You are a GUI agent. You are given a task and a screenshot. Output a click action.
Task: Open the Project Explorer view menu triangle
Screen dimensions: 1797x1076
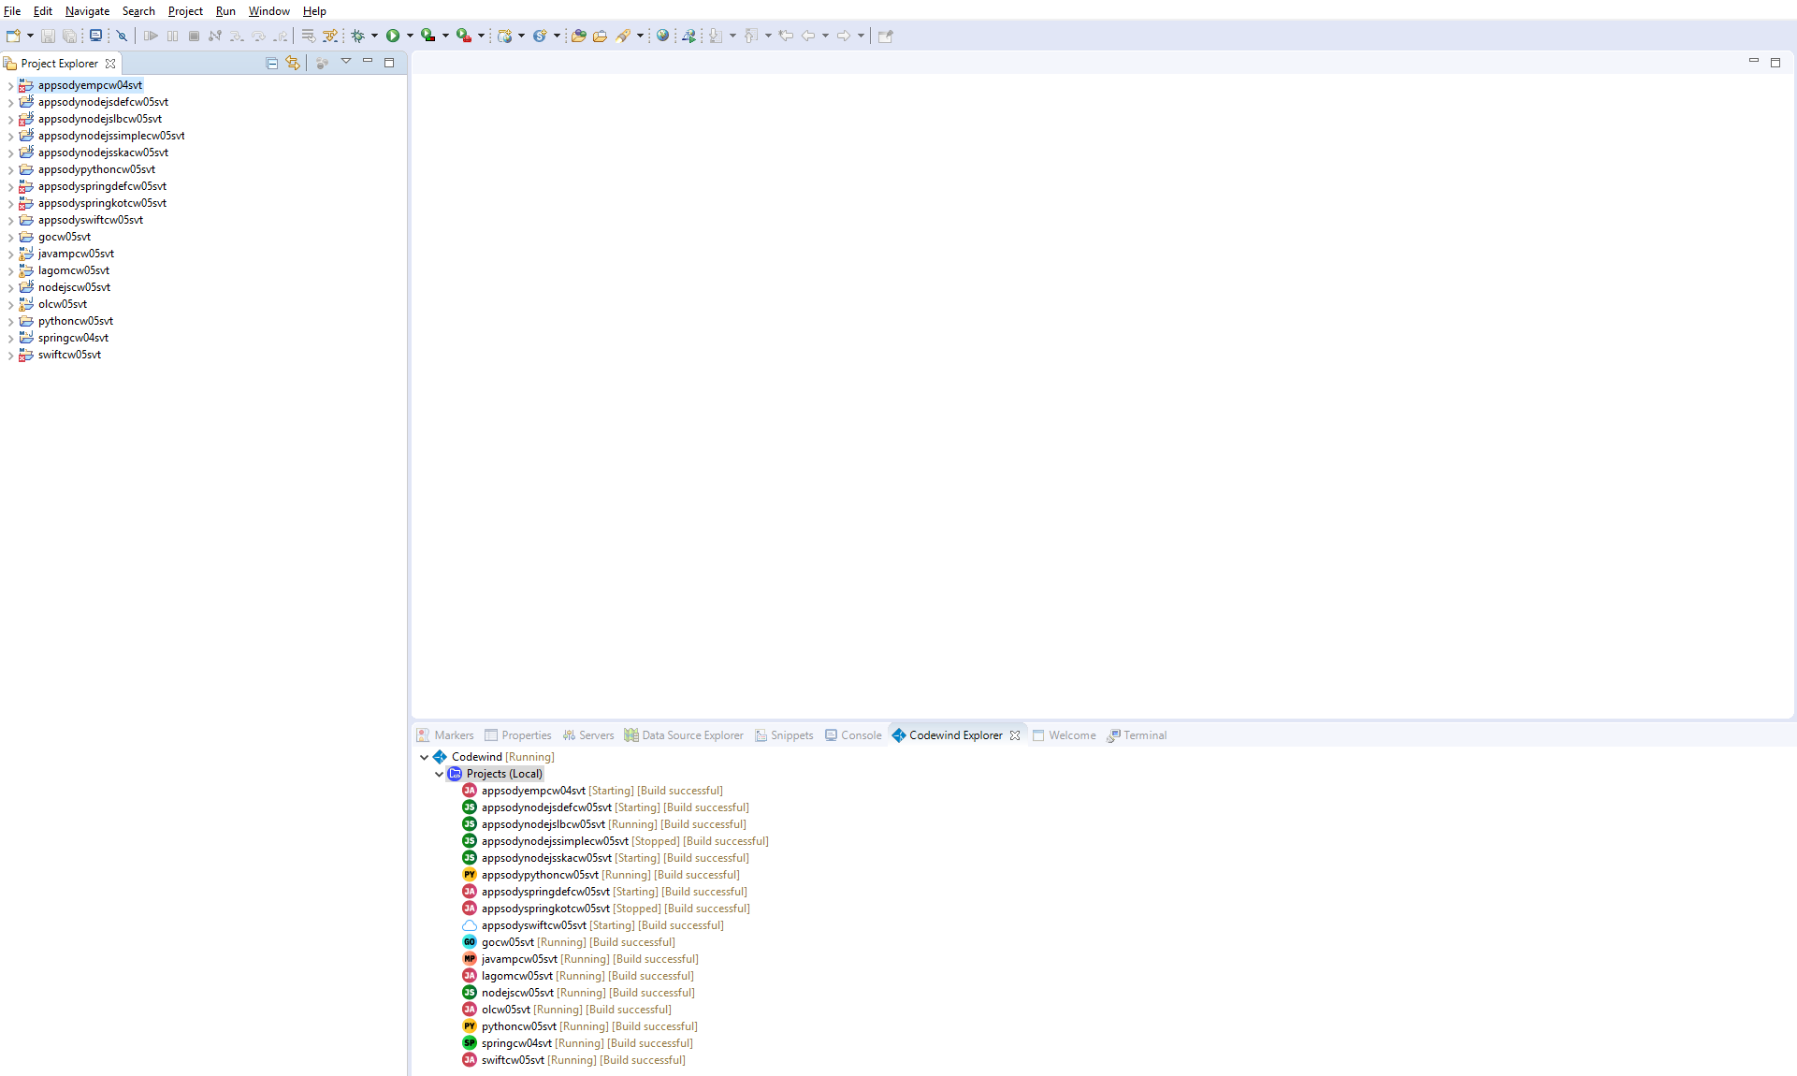tap(346, 61)
